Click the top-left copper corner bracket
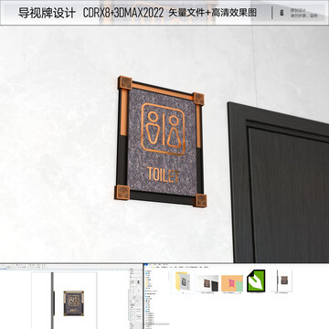Viewport: 329px width, 329px height. click(125, 83)
